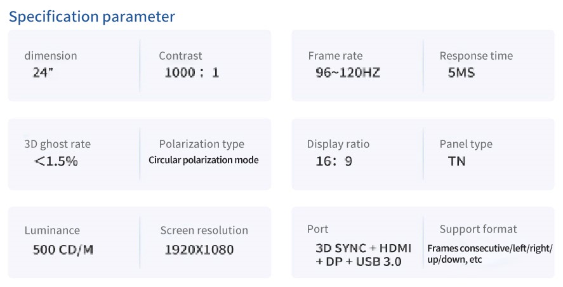The image size is (563, 287).
Task: Click the 1920X1080 screen resolution value
Action: (x=199, y=250)
